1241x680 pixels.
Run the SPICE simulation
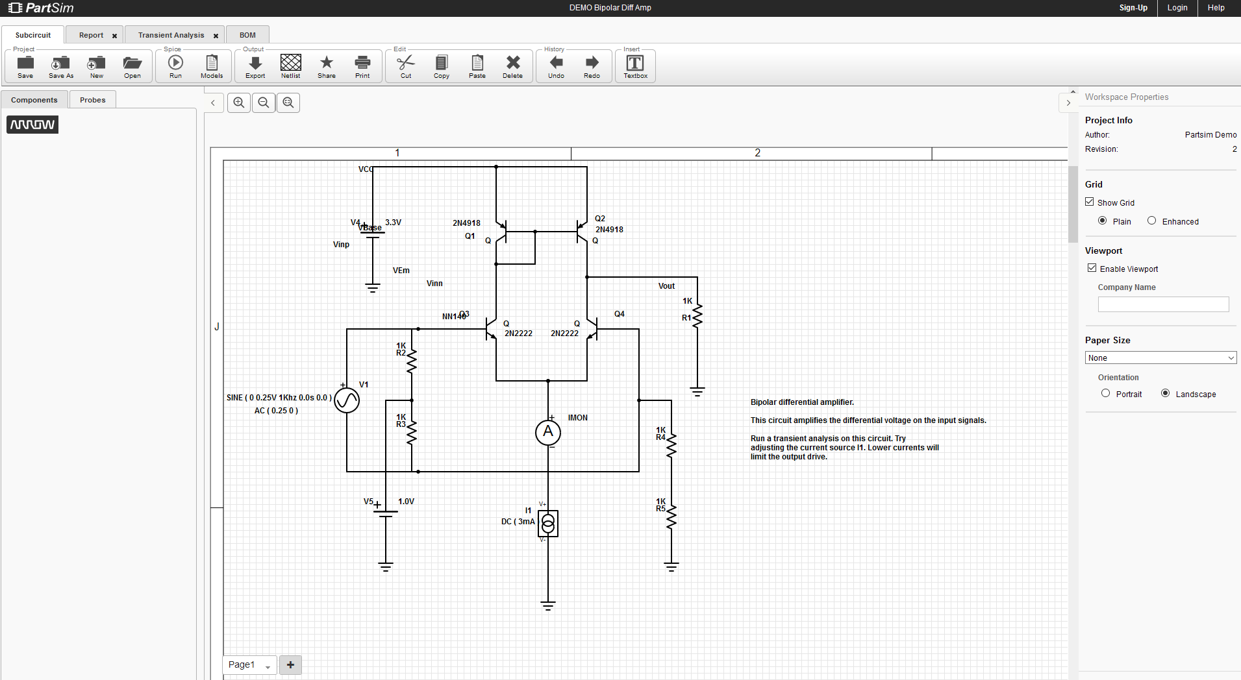click(x=175, y=66)
